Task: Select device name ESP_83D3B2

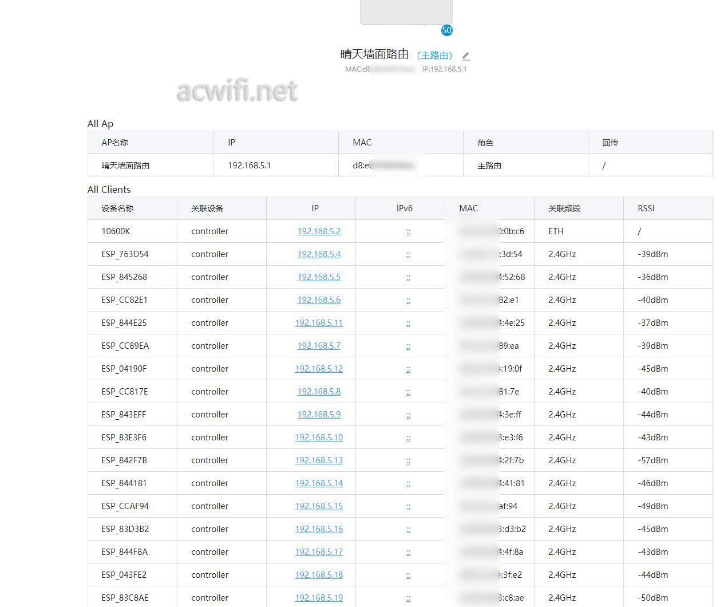Action: click(125, 529)
